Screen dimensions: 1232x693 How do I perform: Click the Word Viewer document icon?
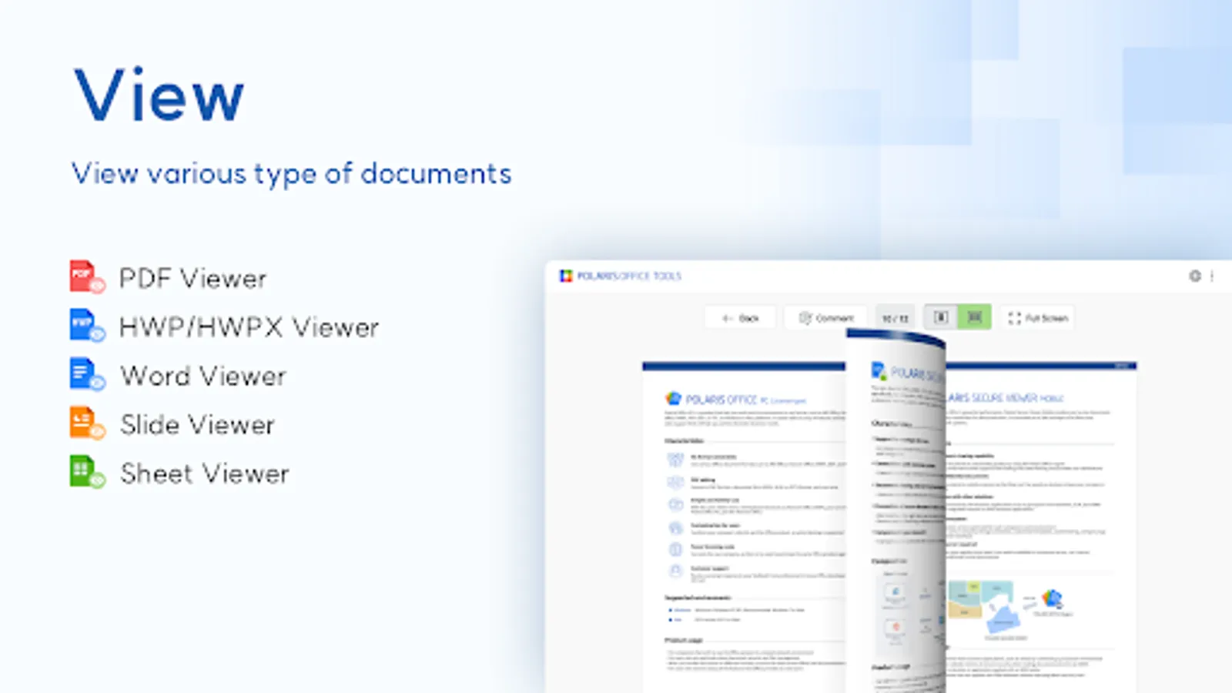pyautogui.click(x=85, y=374)
